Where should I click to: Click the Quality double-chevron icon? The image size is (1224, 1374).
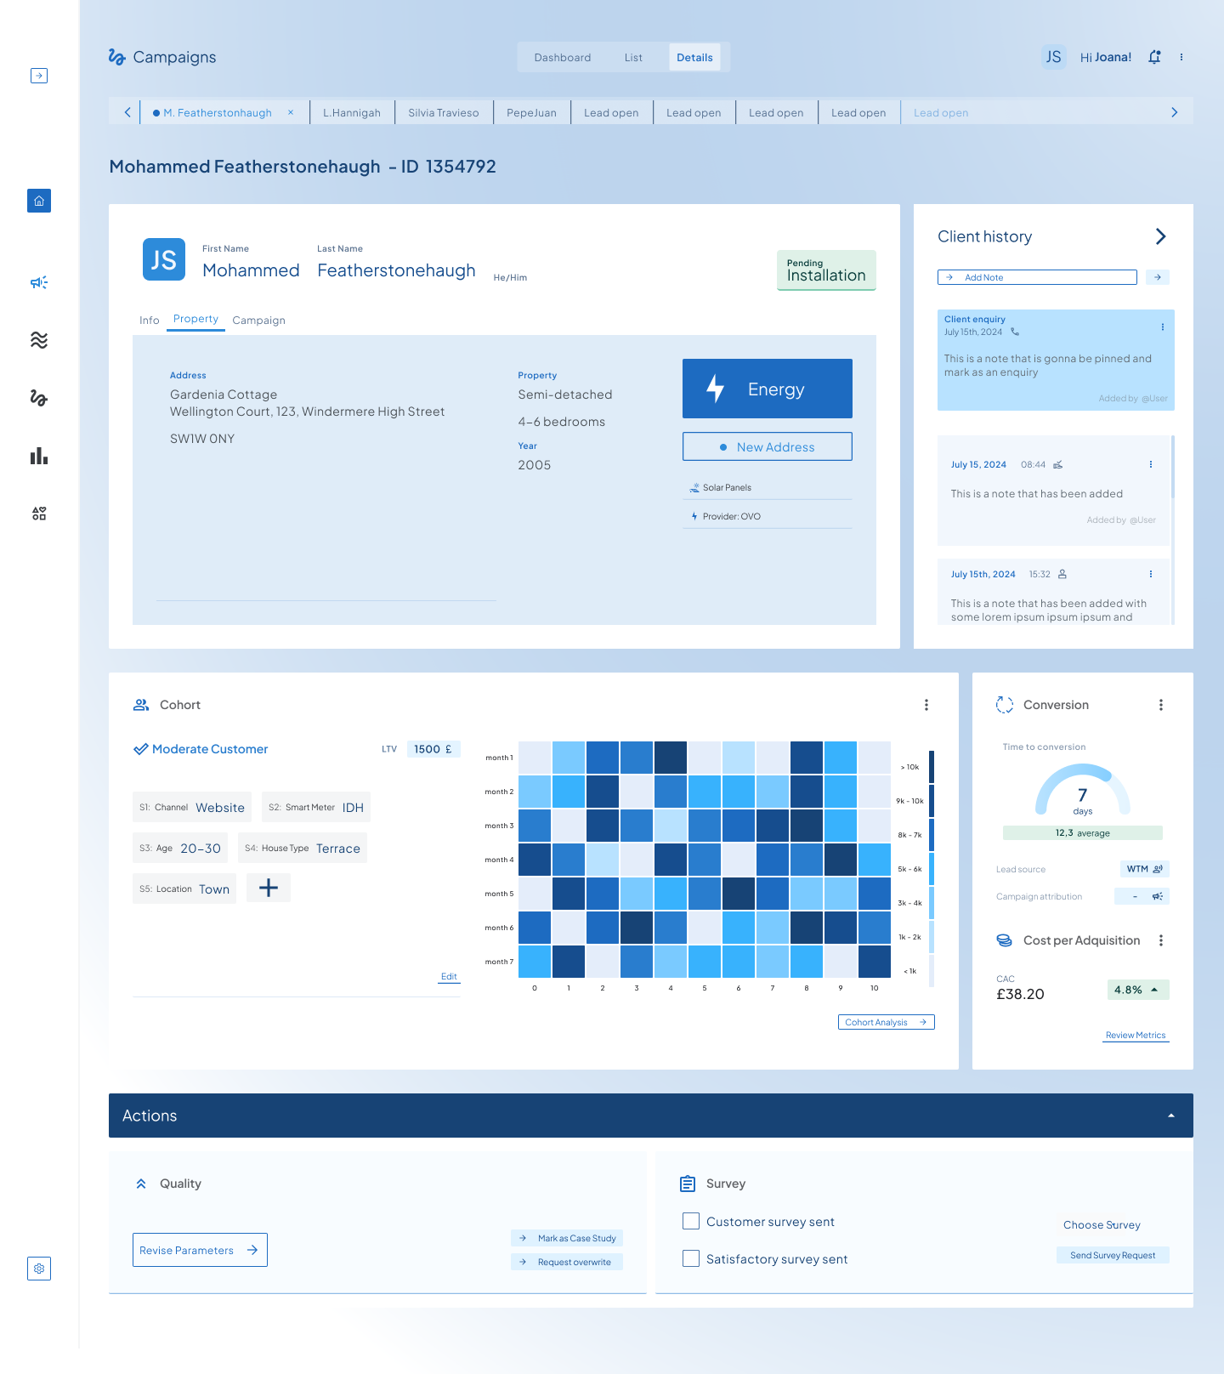[x=141, y=1184]
